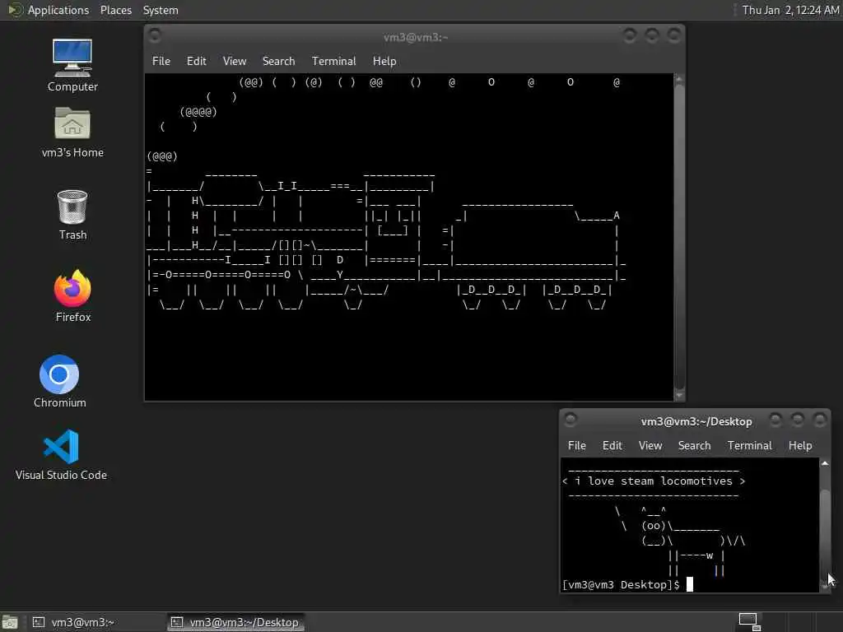The image size is (843, 632).
Task: Open Help menu in vm3@vm3:~ terminal
Action: pyautogui.click(x=384, y=61)
